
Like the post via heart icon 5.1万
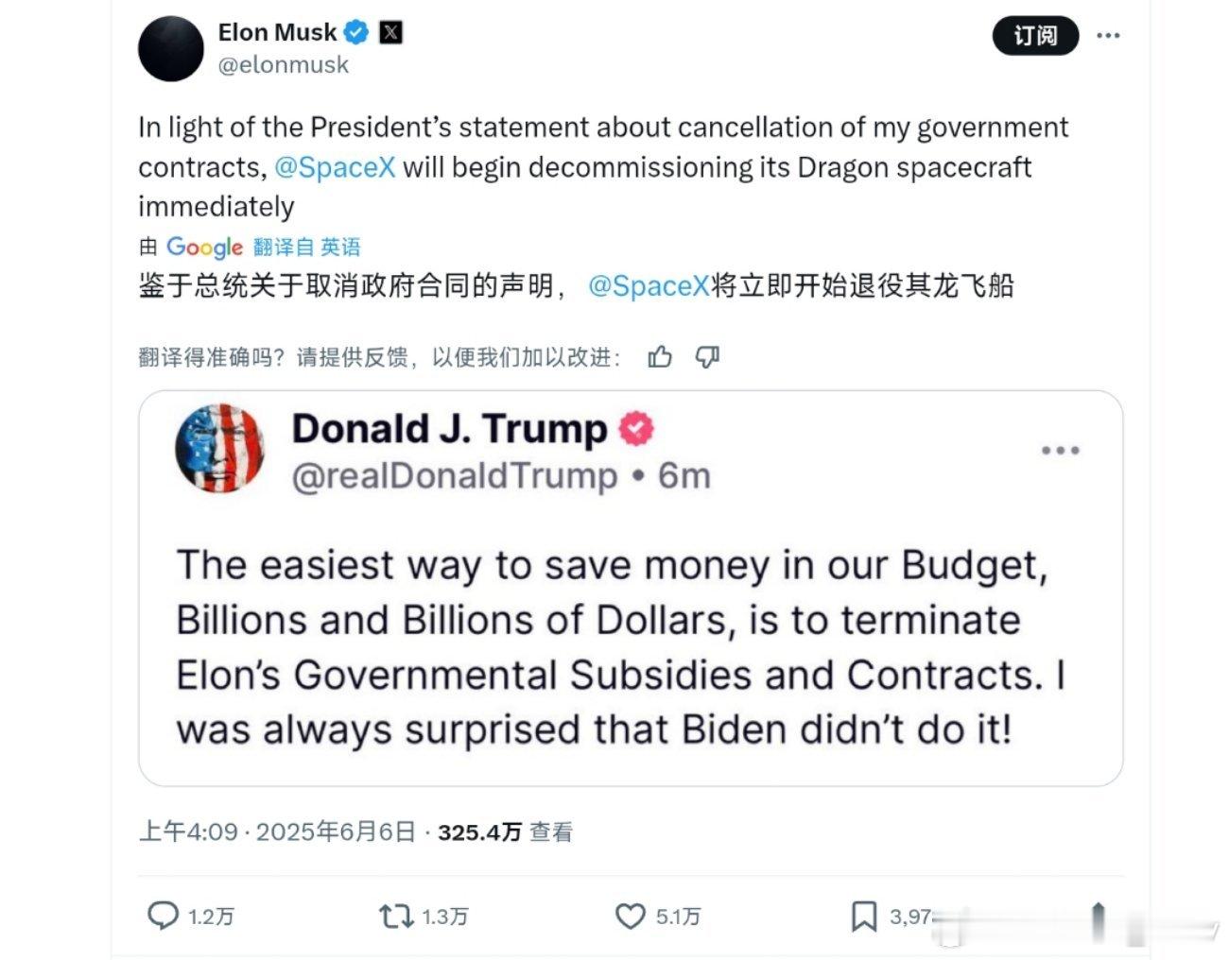[631, 916]
